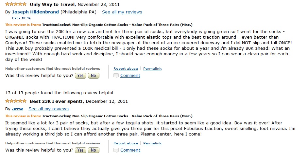Open the Permalink for arrw's review
Viewport: 308px width, 163px height.
point(152,143)
